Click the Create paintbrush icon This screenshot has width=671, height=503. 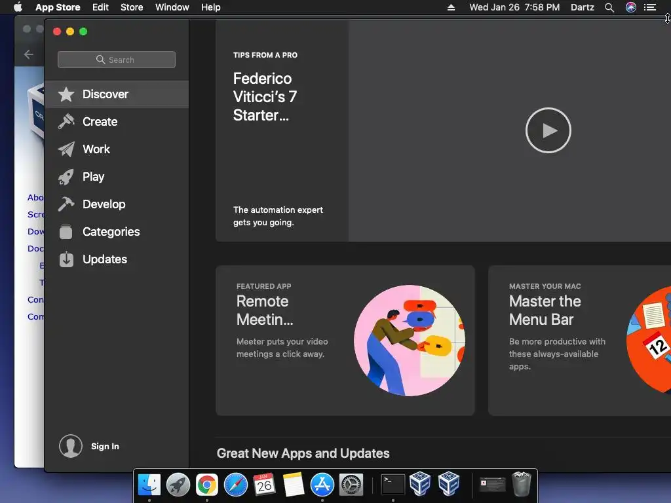click(x=66, y=121)
